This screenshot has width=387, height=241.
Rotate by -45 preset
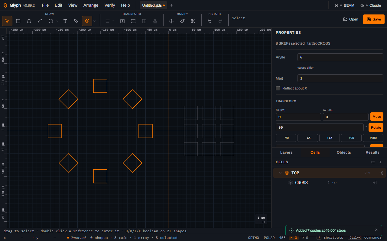tap(308, 138)
